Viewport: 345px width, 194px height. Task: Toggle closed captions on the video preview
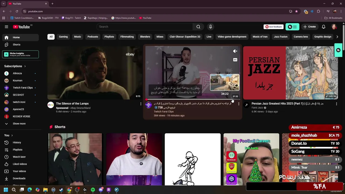[235, 60]
